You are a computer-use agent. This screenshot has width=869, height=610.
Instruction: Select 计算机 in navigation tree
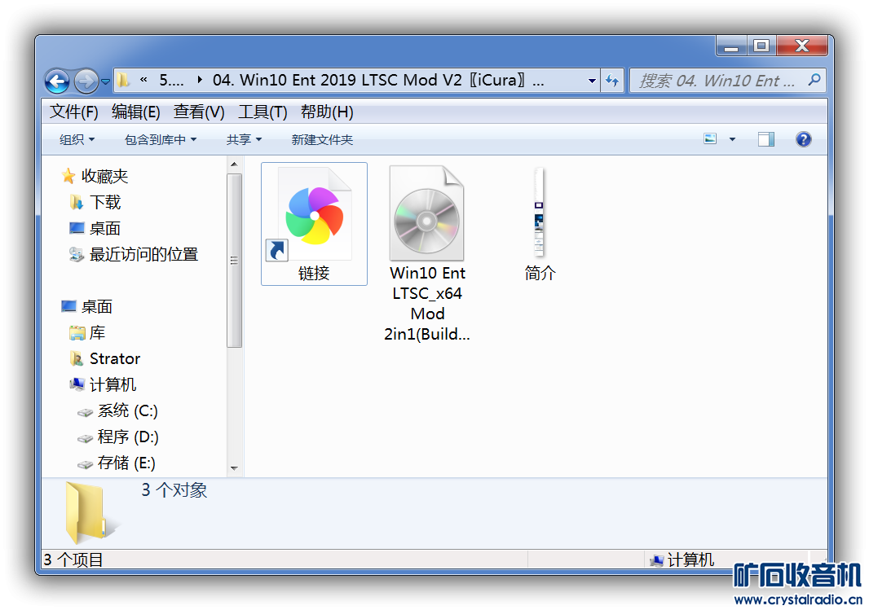(112, 384)
